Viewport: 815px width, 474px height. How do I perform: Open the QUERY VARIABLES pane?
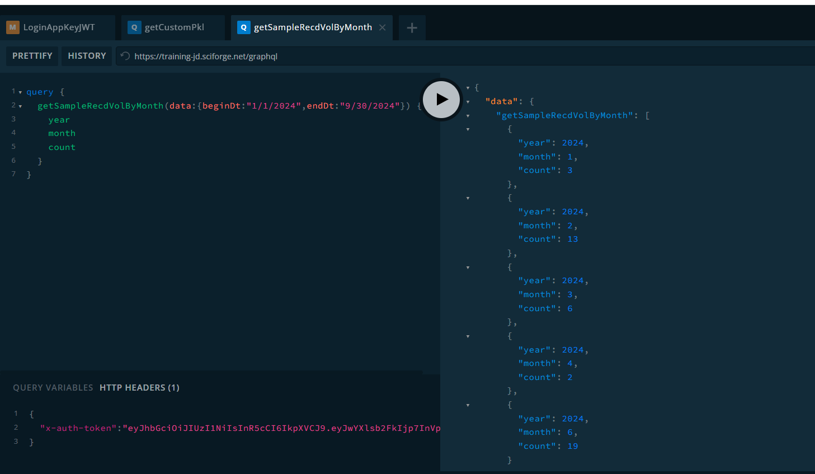tap(53, 388)
